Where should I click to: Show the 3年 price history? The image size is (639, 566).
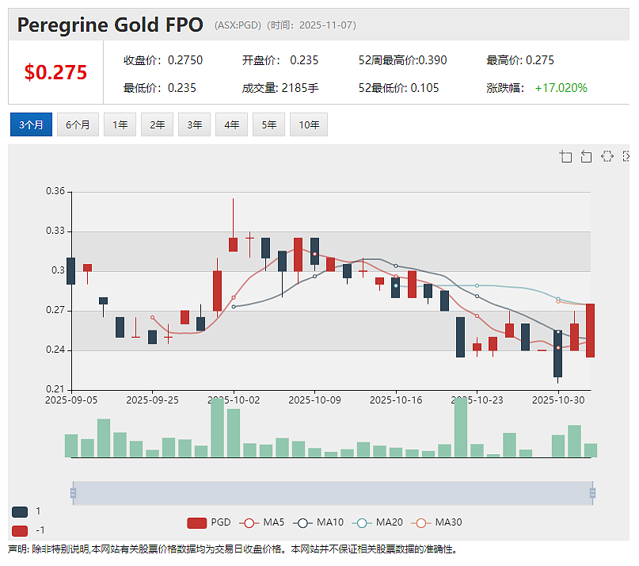[x=194, y=124]
